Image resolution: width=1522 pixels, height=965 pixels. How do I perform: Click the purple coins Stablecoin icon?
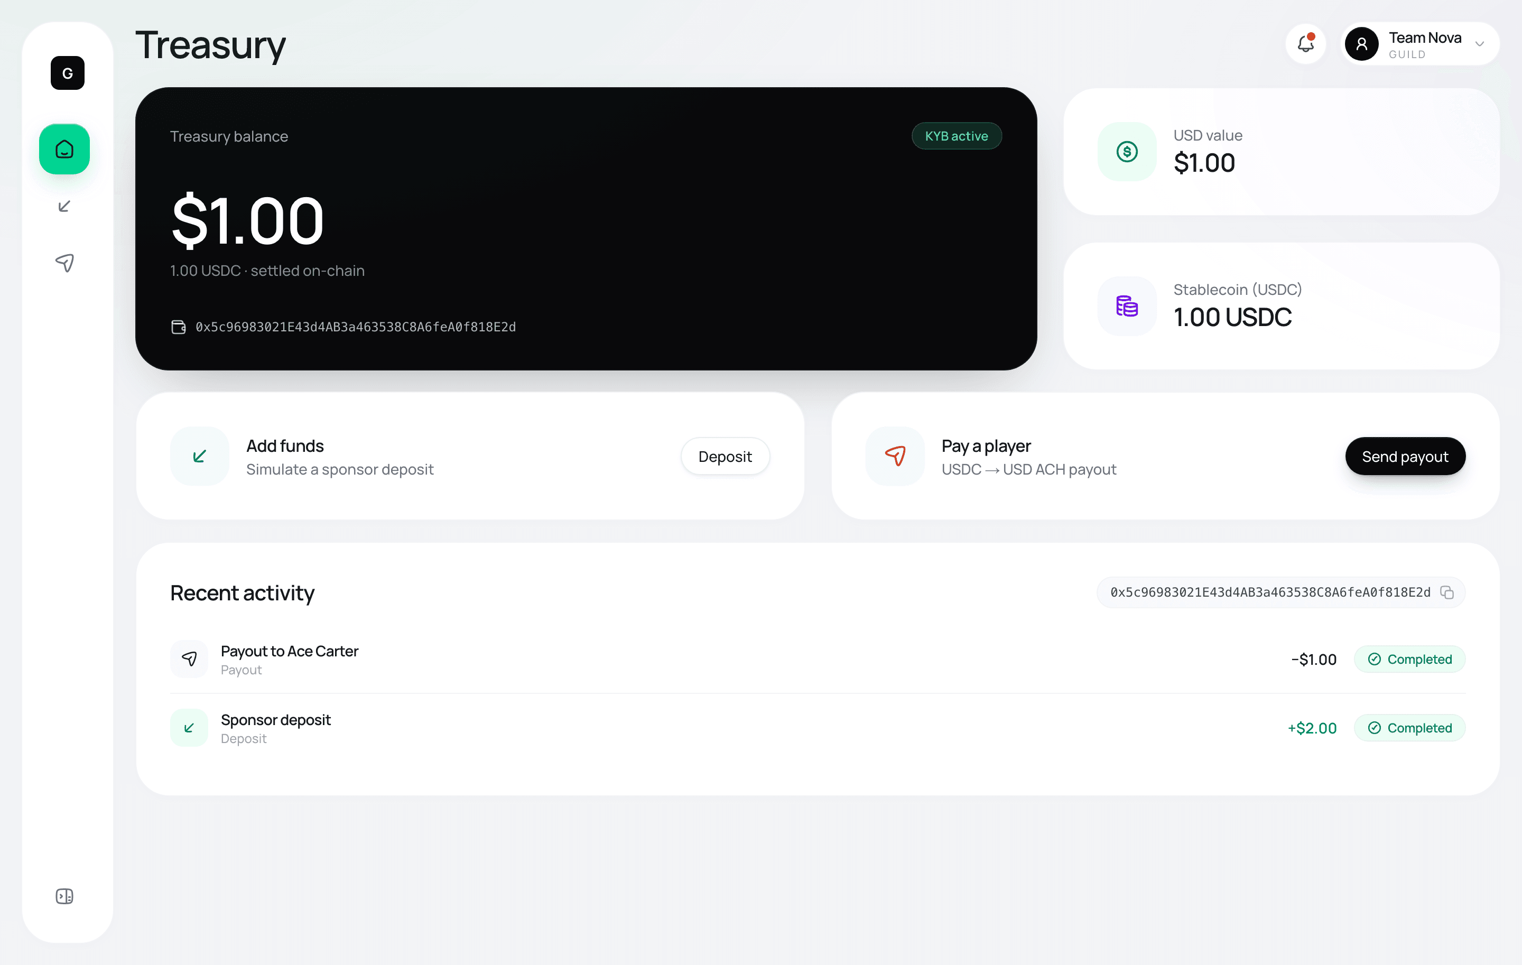coord(1127,306)
